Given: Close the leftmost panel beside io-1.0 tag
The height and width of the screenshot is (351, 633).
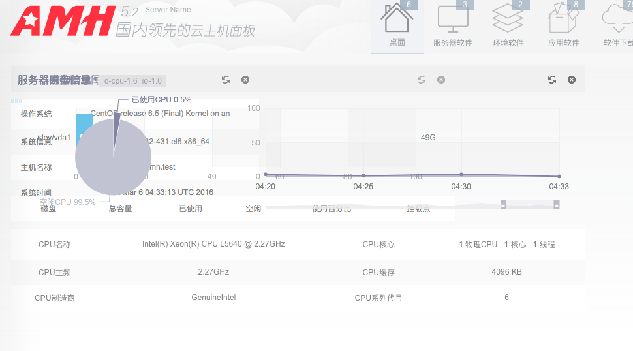Looking at the screenshot, I should (x=245, y=80).
